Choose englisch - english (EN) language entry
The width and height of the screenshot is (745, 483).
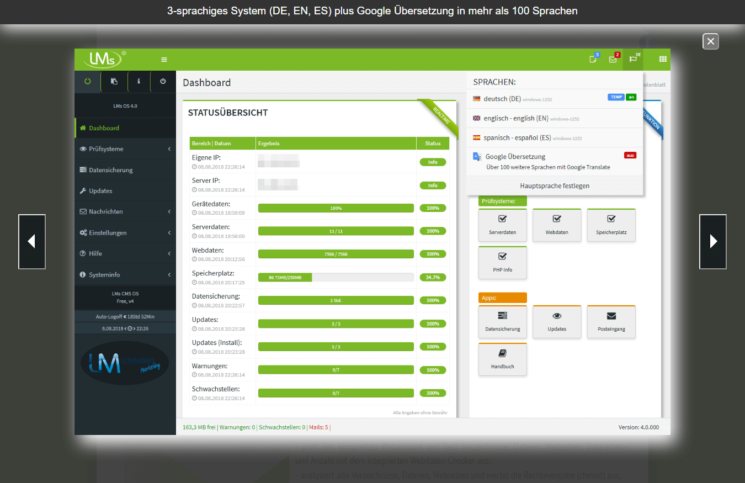click(555, 118)
